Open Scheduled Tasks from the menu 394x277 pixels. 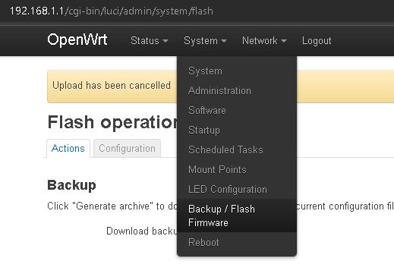237,150
